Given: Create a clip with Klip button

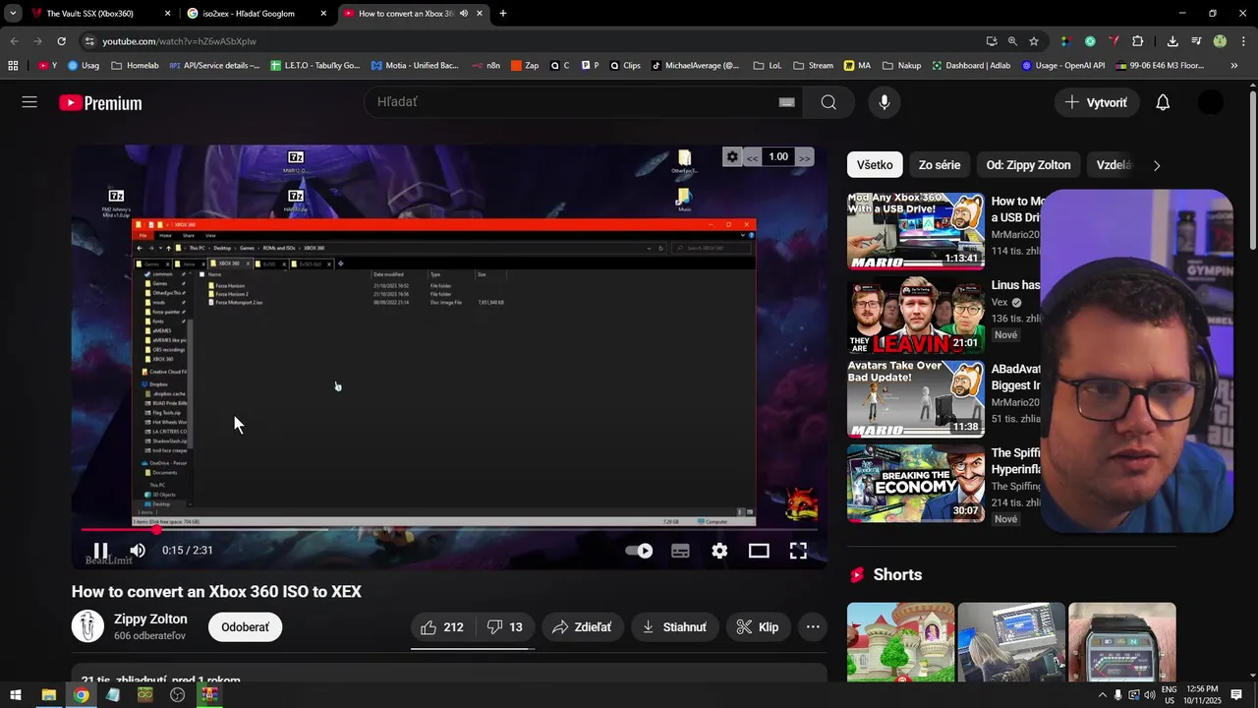Looking at the screenshot, I should (758, 627).
